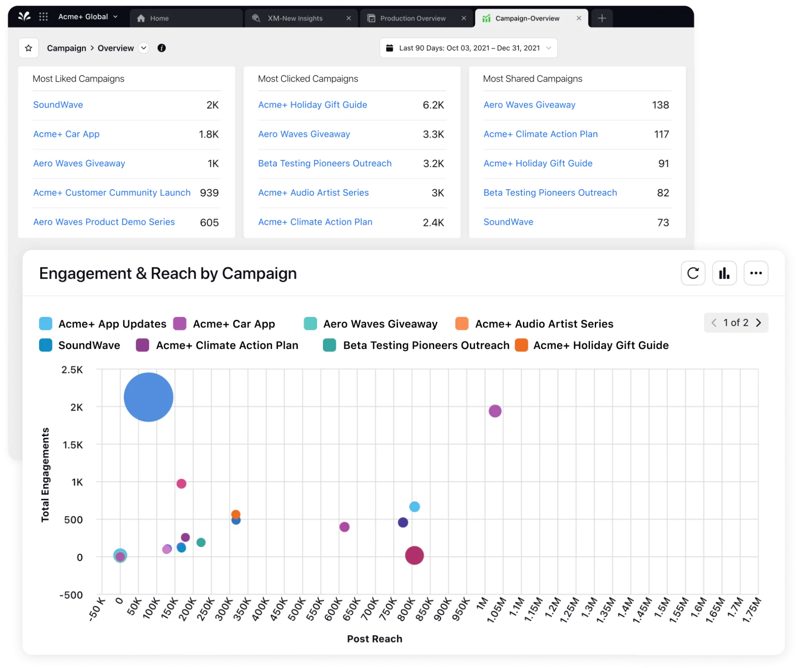The height and width of the screenshot is (668, 797).
Task: Open Acme+ Holiday Gift Guide from Most Clicked Campaigns
Action: pos(313,105)
